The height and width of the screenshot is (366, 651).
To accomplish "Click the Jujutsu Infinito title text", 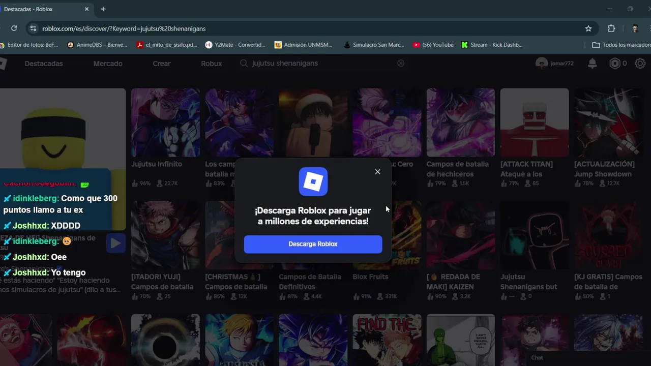I will [x=157, y=164].
